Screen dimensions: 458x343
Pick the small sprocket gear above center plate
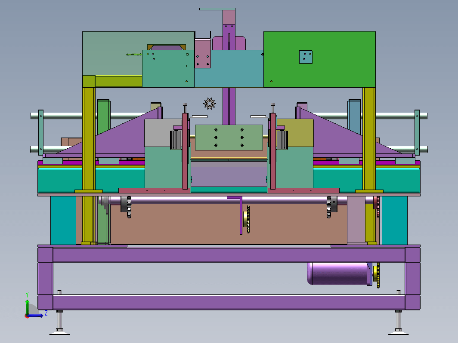pos(210,104)
